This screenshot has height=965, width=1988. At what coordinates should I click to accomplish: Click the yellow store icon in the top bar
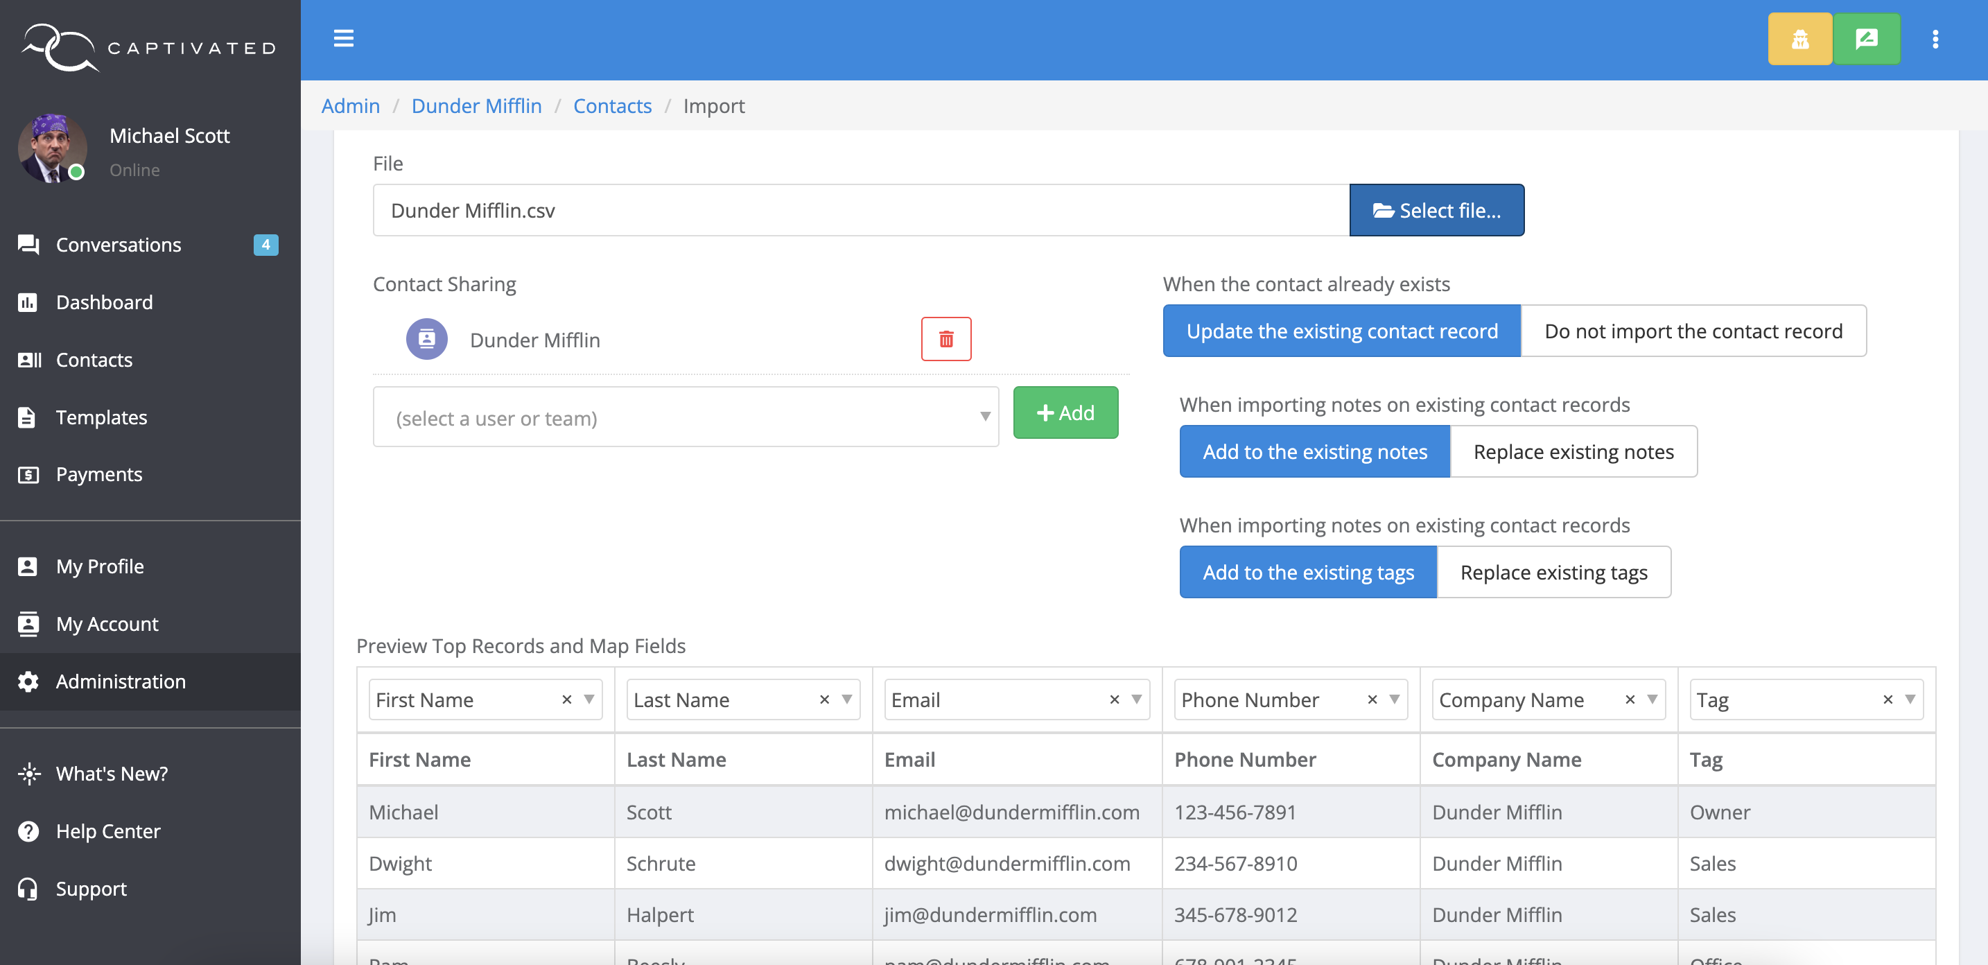tap(1799, 39)
